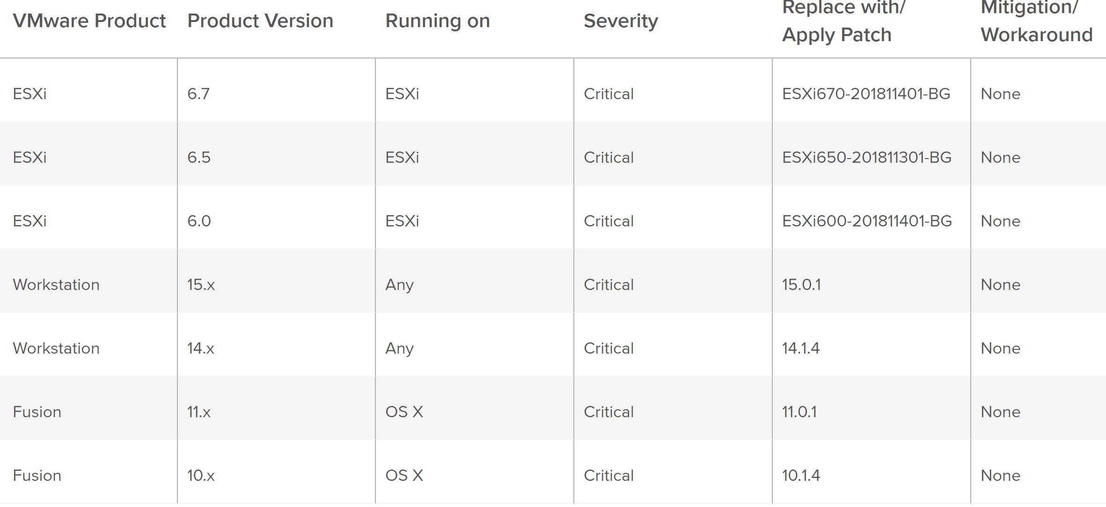The width and height of the screenshot is (1106, 507).
Task: Select the Workstation 15.x version cell
Action: click(x=201, y=285)
